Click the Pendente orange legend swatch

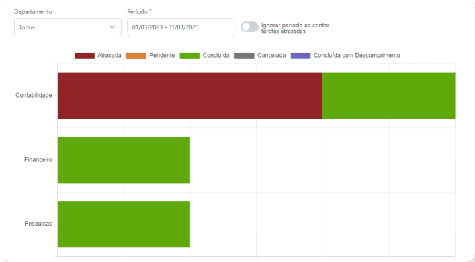(x=136, y=56)
